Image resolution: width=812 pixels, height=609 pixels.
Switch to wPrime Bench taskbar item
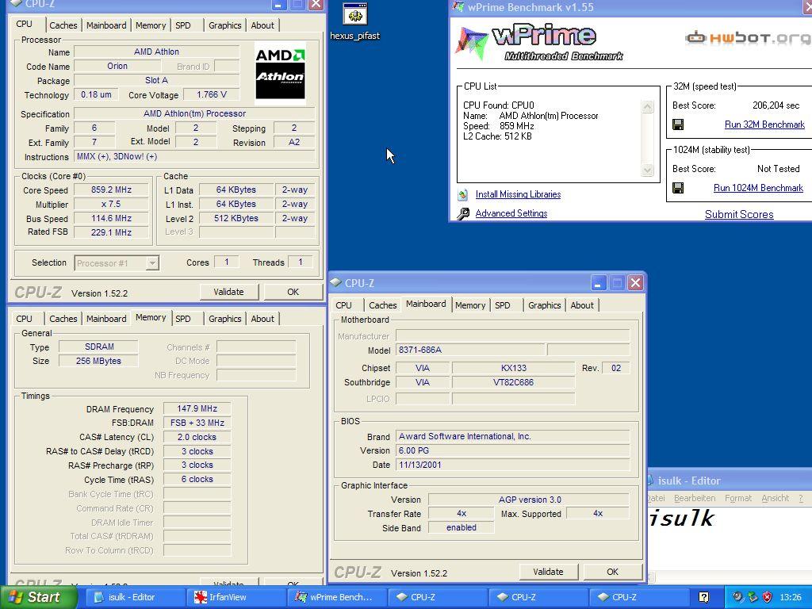[335, 597]
